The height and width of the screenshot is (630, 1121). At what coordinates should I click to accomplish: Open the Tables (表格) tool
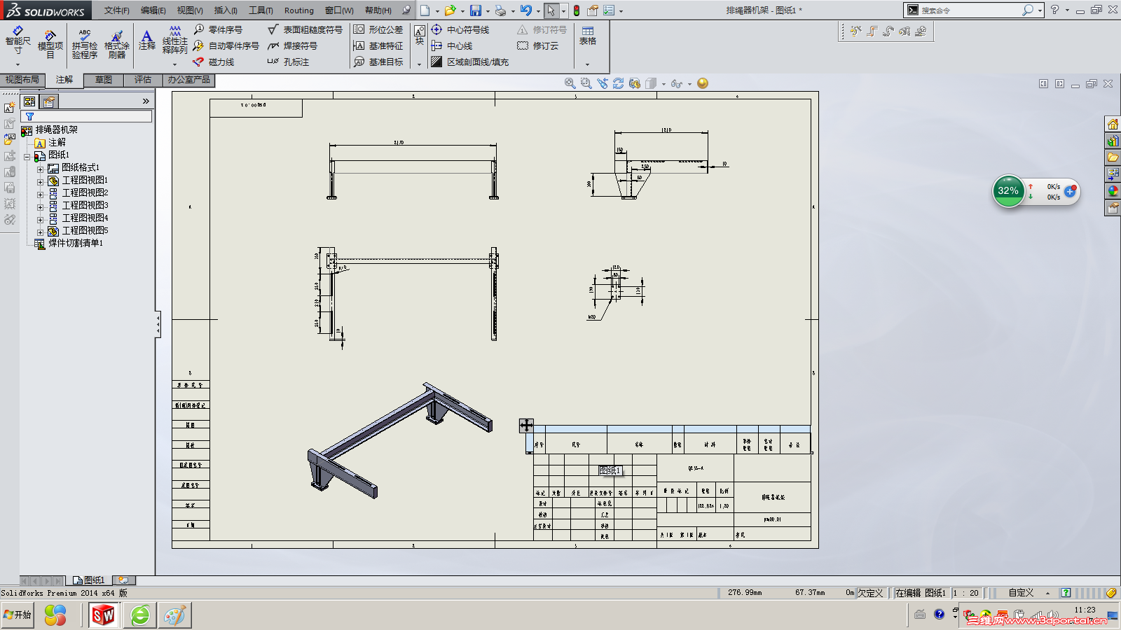(588, 36)
